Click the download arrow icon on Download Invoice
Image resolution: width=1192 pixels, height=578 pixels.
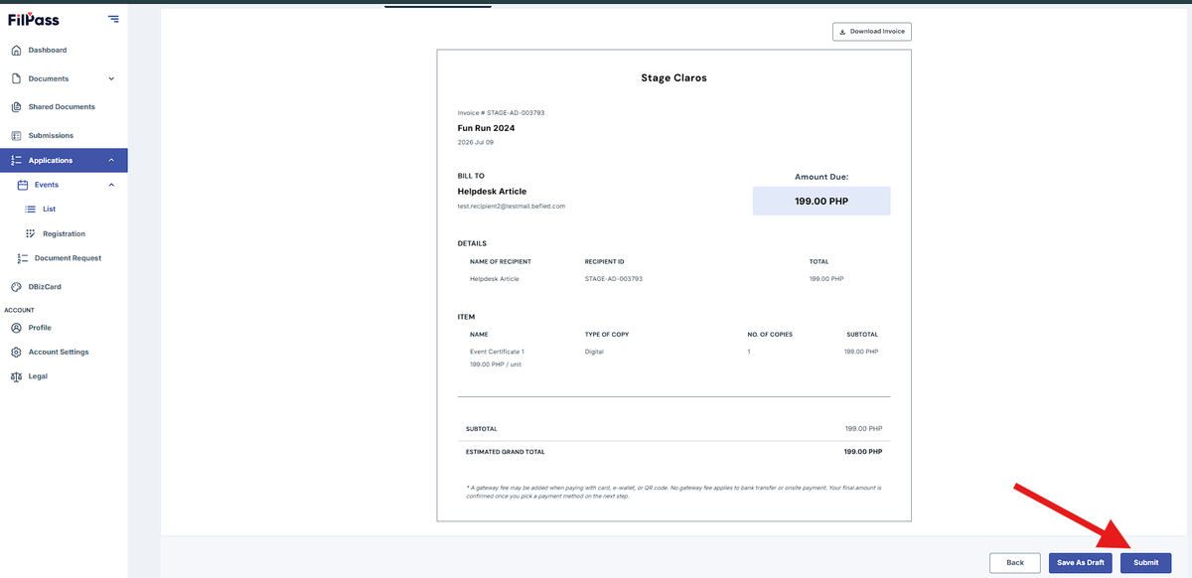[843, 32]
